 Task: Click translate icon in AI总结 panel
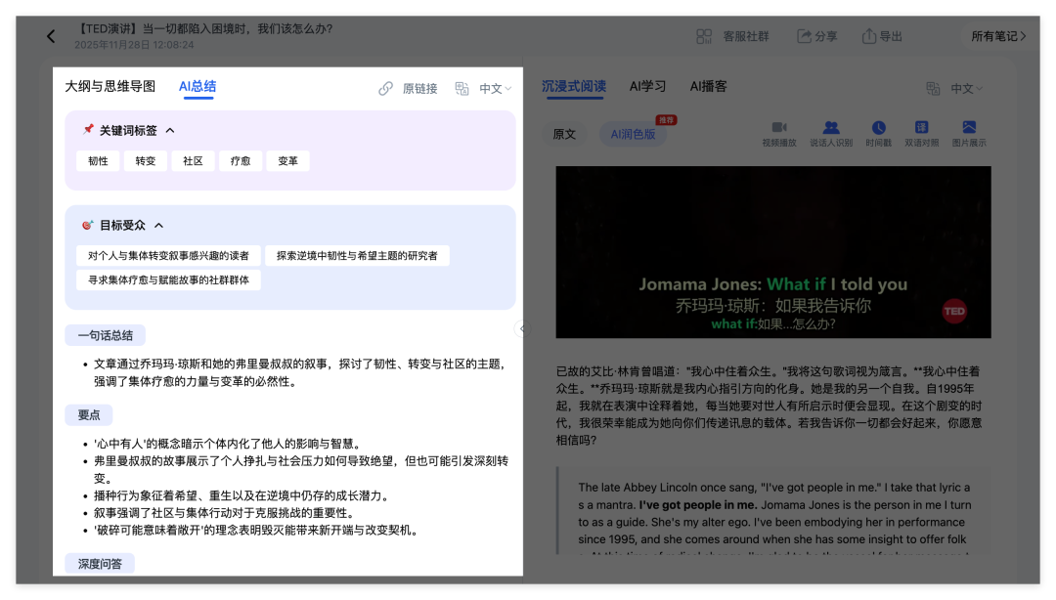point(462,88)
